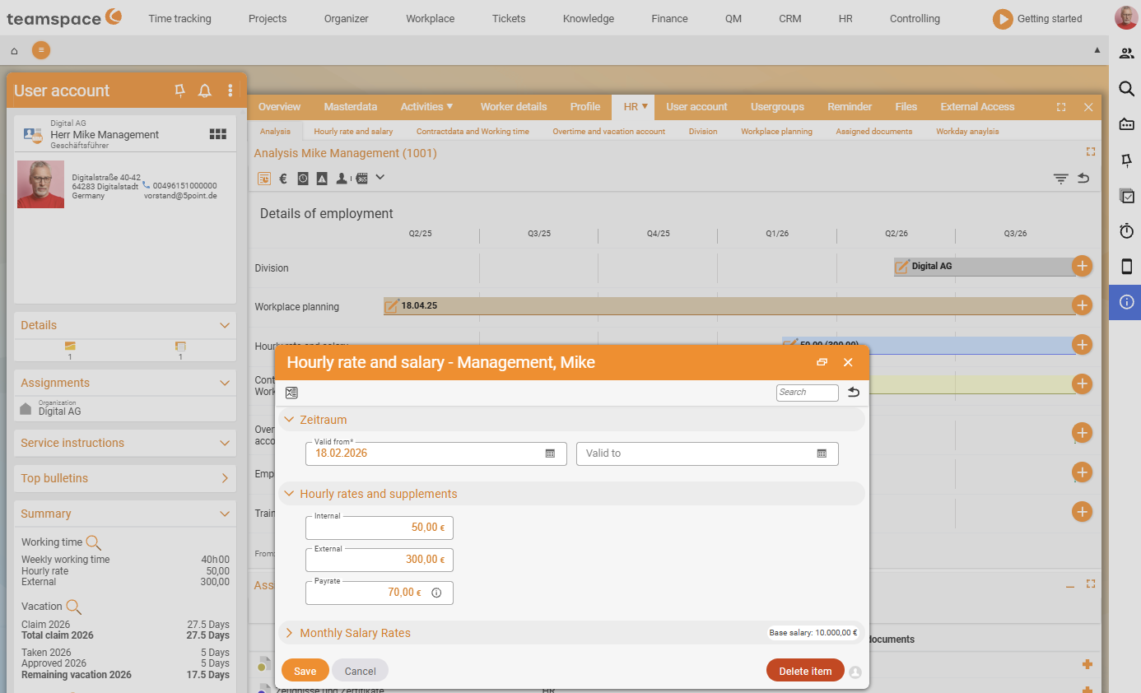Click the External hourly rate field
Viewport: 1141px width, 693px height.
(x=380, y=560)
